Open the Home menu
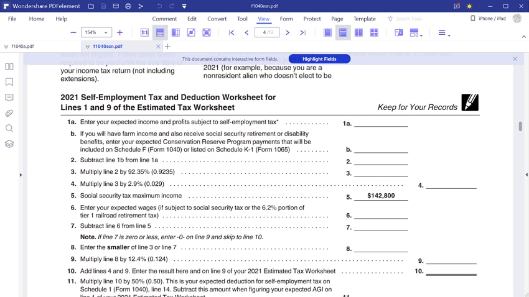 tap(37, 19)
